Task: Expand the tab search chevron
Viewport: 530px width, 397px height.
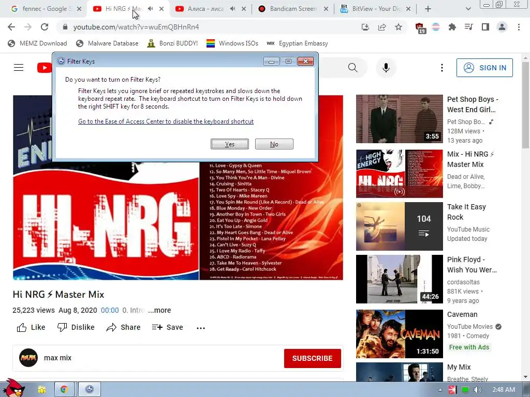Action: coord(468,9)
